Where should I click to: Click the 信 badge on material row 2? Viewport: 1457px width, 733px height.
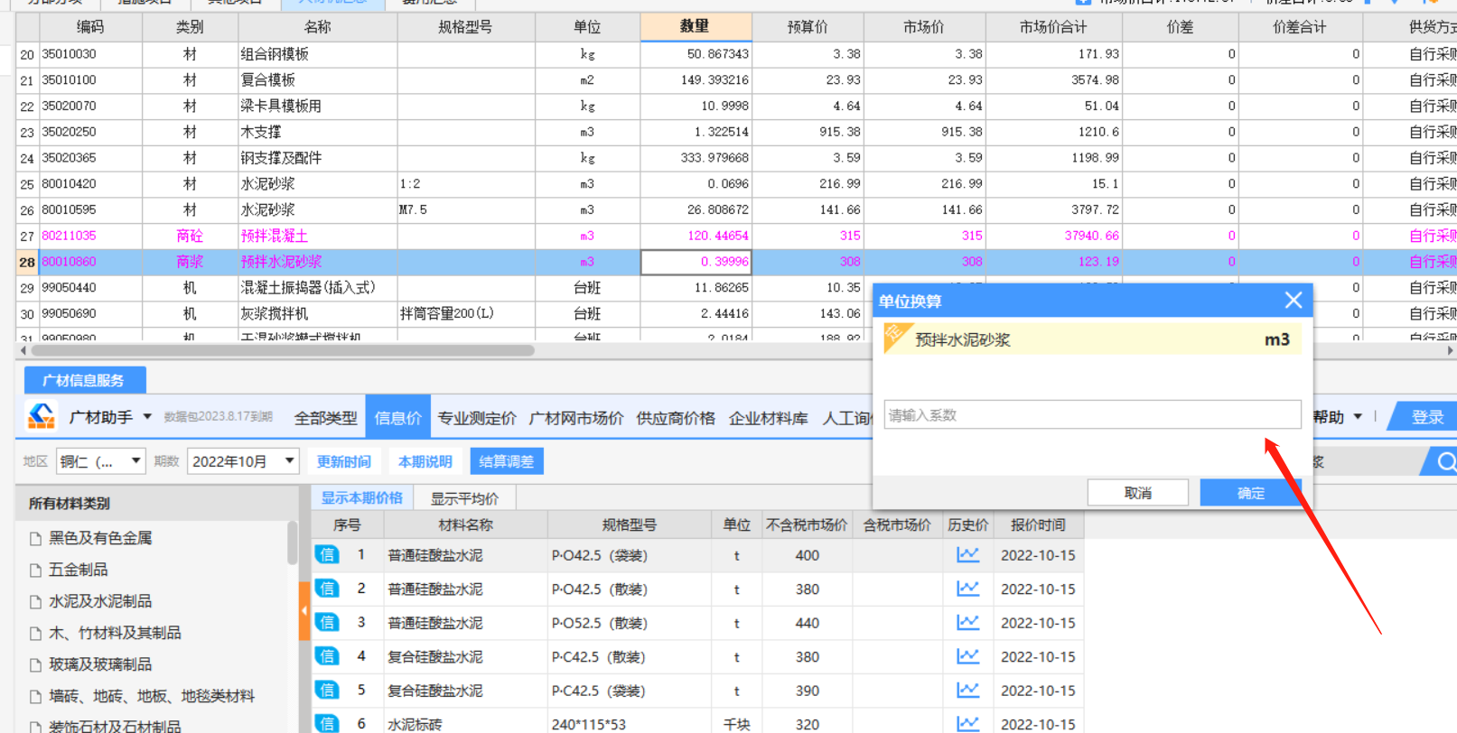pos(327,589)
